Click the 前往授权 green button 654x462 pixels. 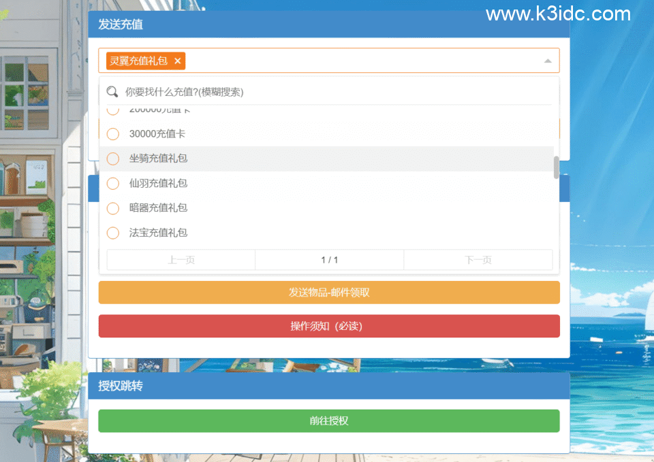pyautogui.click(x=329, y=420)
